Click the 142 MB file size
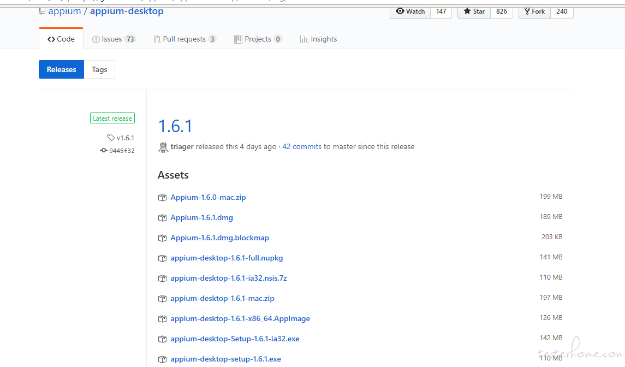This screenshot has height=367, width=625. [x=551, y=338]
